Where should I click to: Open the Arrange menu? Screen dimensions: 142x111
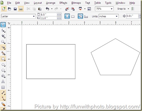click(x=51, y=3)
